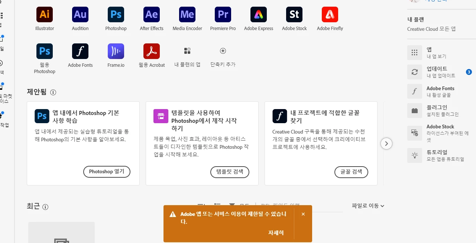
Task: Launch Media Encoder app icon
Action: (x=187, y=14)
